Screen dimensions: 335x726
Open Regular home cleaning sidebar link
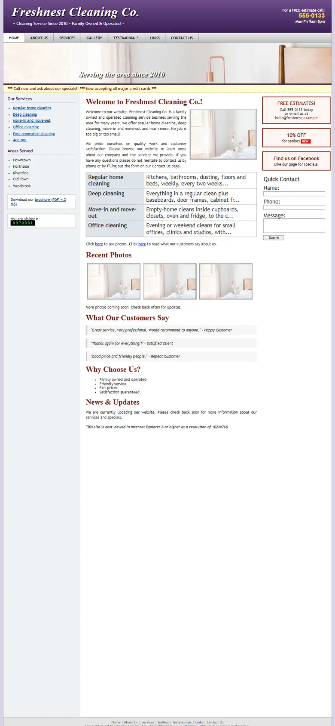coord(32,108)
